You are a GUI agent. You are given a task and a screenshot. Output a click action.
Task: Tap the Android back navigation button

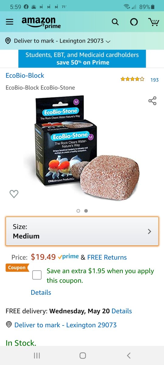click(x=129, y=355)
